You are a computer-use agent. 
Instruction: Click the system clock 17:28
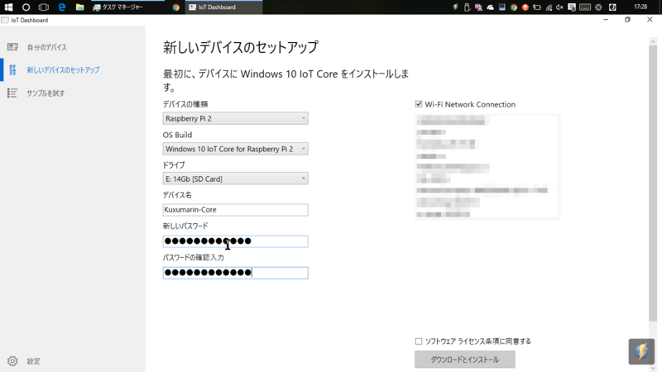tap(640, 7)
